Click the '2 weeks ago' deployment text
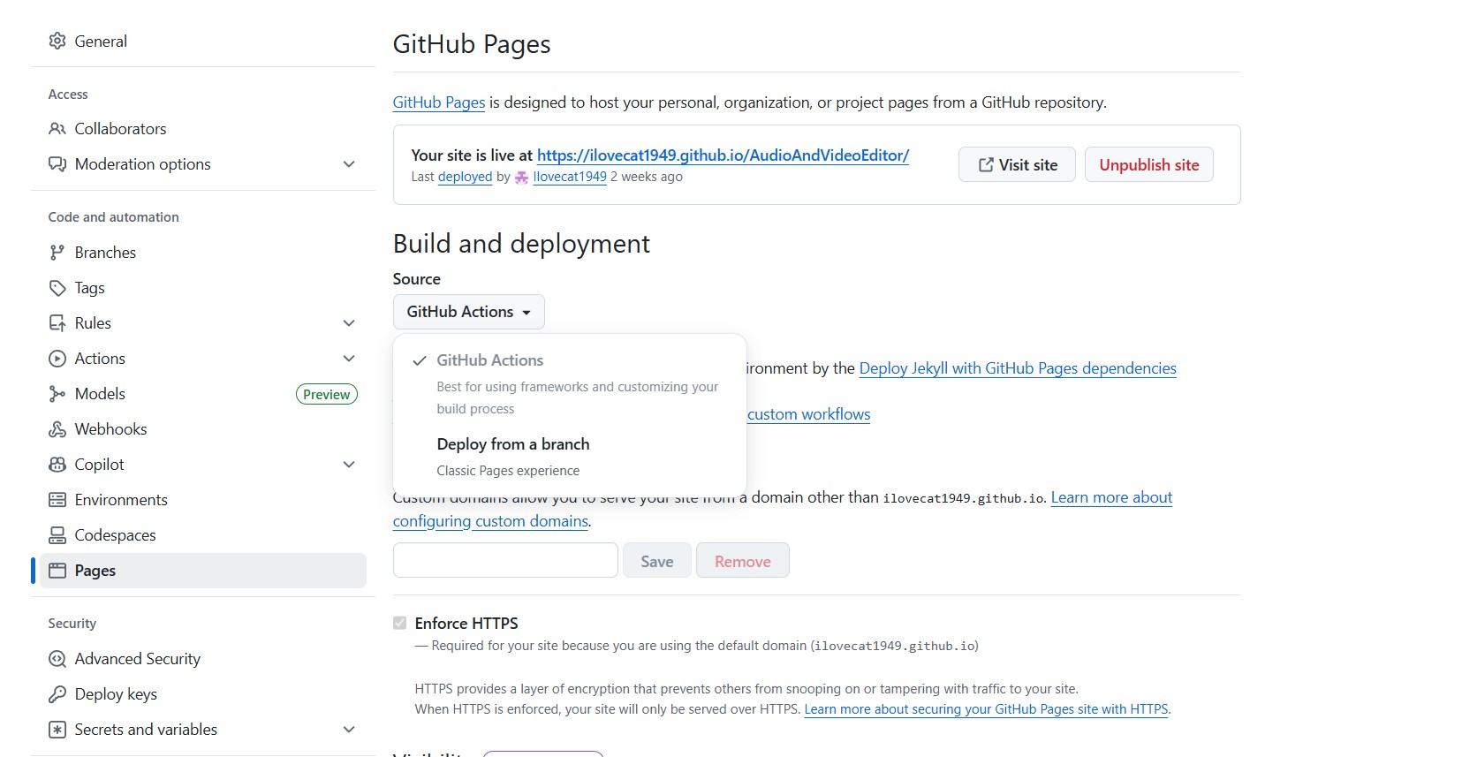The height and width of the screenshot is (757, 1462). [x=647, y=177]
